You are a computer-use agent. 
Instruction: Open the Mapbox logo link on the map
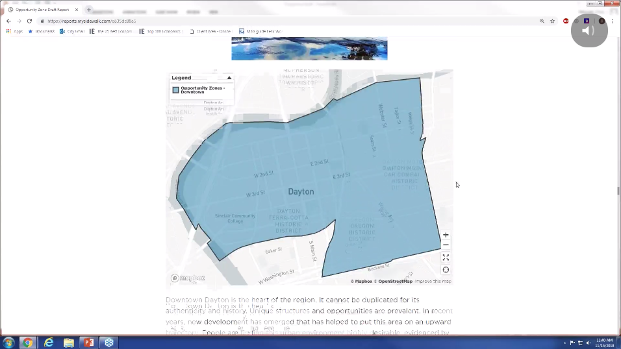click(x=188, y=278)
